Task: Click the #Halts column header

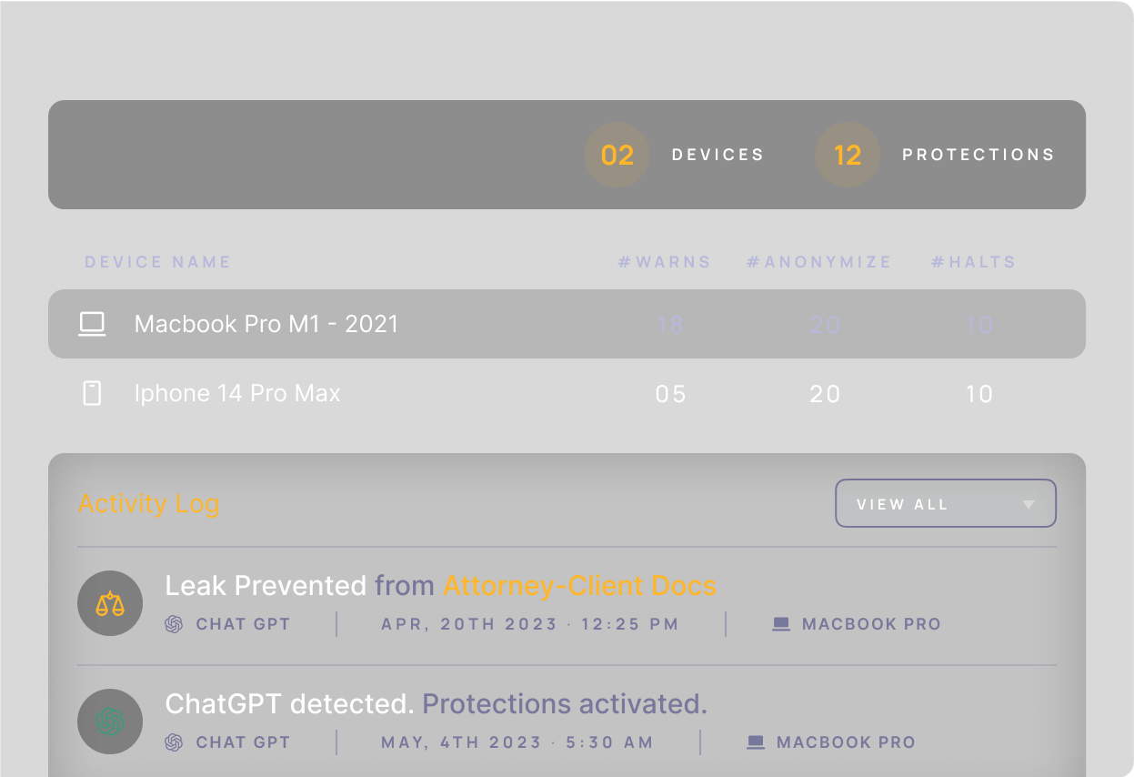Action: 973,262
